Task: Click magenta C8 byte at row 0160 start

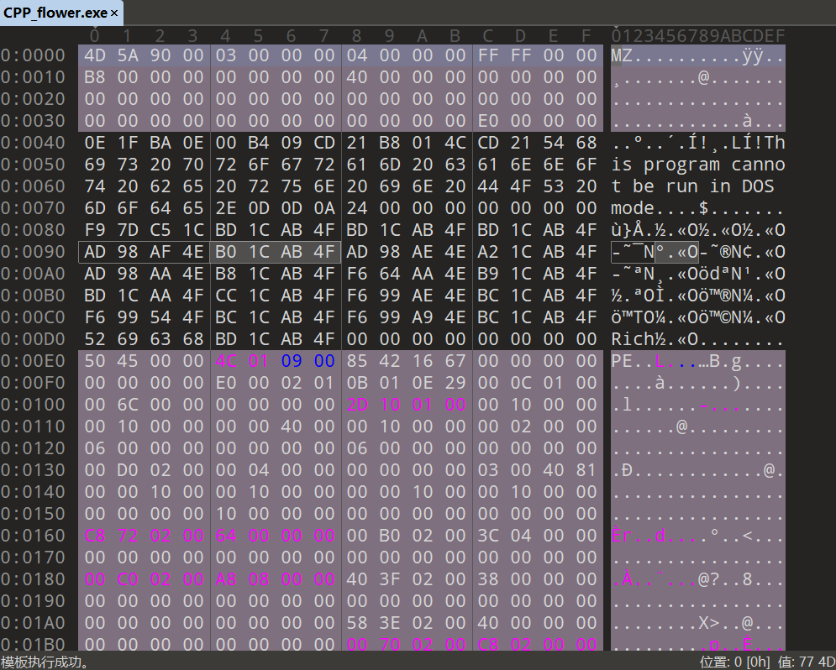Action: (95, 536)
